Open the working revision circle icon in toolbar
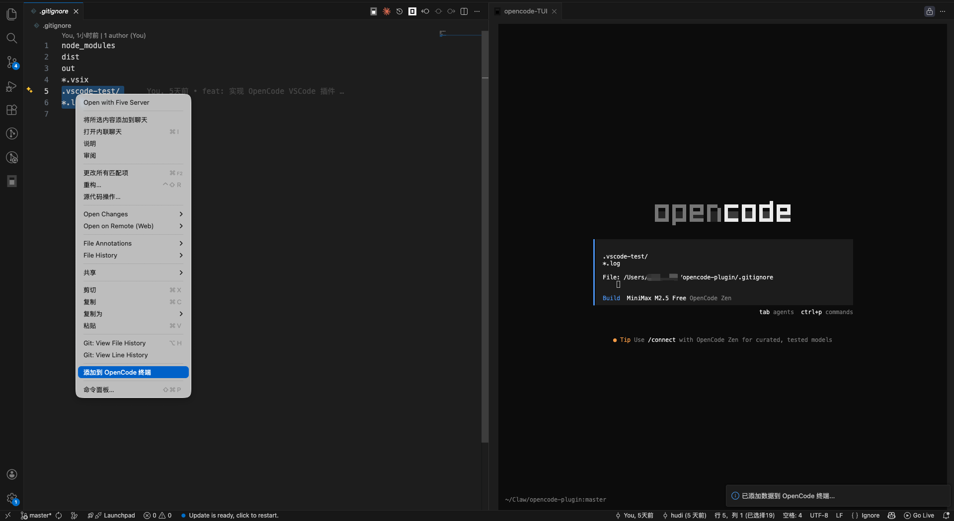The height and width of the screenshot is (521, 954). (438, 11)
